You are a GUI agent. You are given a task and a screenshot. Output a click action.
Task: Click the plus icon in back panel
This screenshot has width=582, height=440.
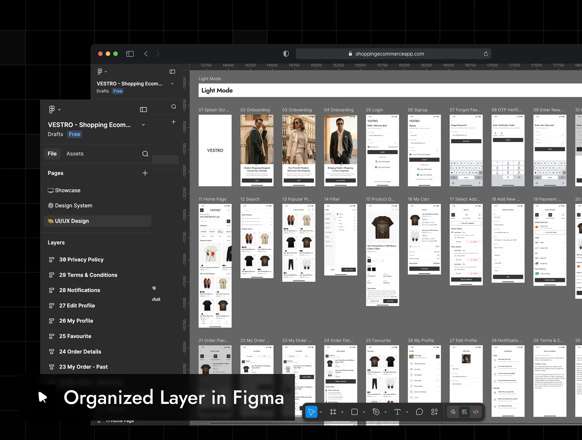pos(174,122)
